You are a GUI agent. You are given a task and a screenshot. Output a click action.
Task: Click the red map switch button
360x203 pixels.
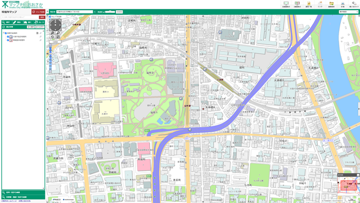(x=38, y=12)
